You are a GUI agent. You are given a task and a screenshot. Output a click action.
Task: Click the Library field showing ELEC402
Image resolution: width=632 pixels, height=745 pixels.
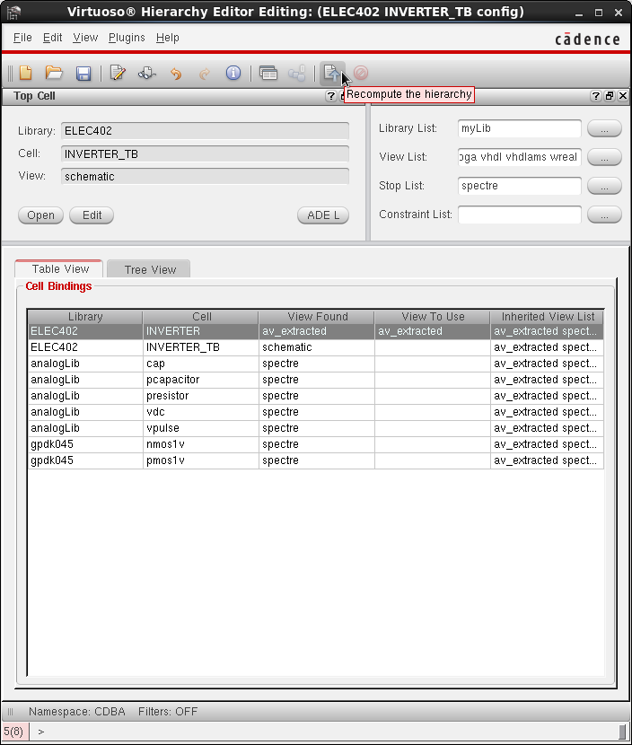205,131
